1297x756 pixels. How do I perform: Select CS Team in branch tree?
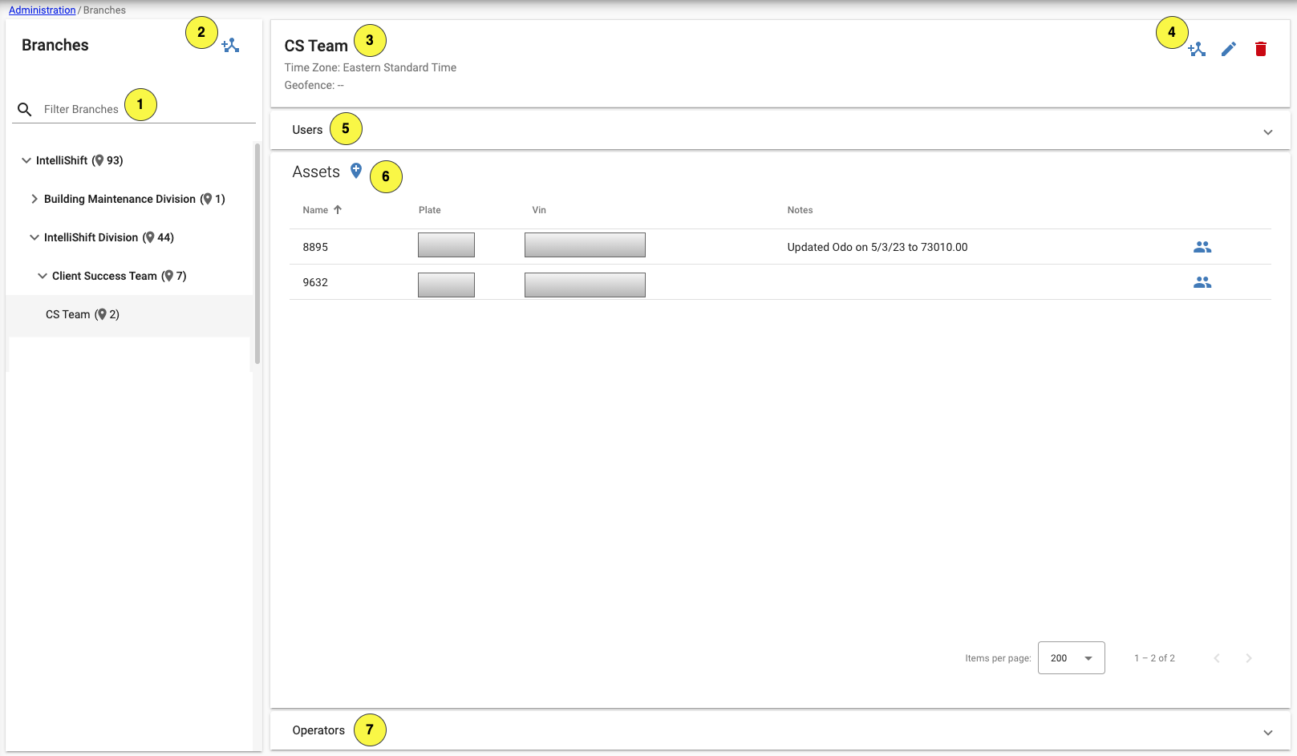click(129, 315)
